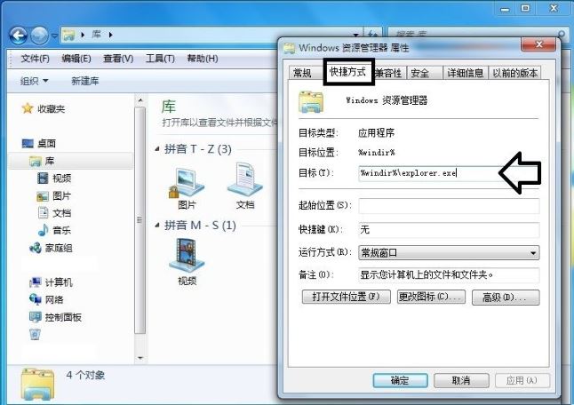Click the 更改图标(C)... button
The width and height of the screenshot is (574, 405).
point(431,297)
